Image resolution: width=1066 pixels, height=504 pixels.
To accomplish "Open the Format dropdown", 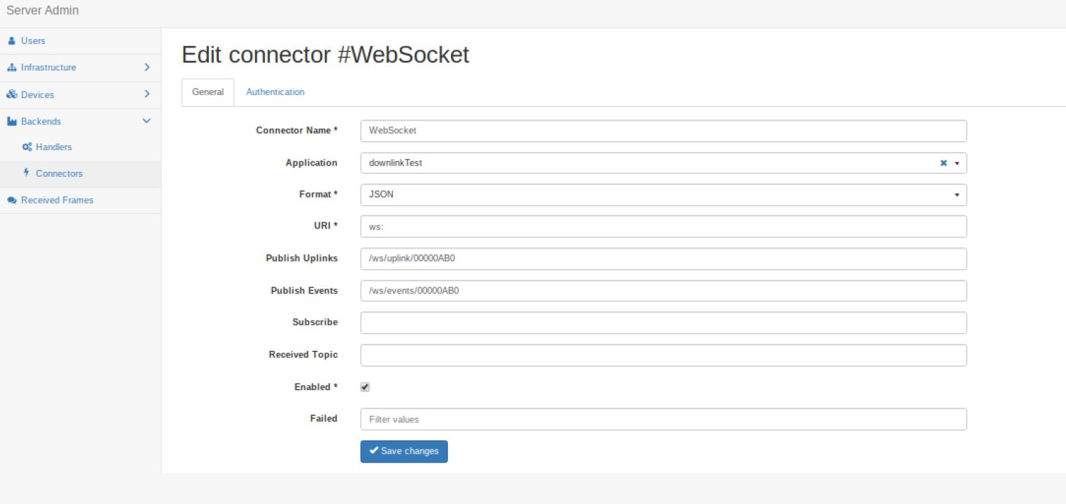I will tap(958, 194).
